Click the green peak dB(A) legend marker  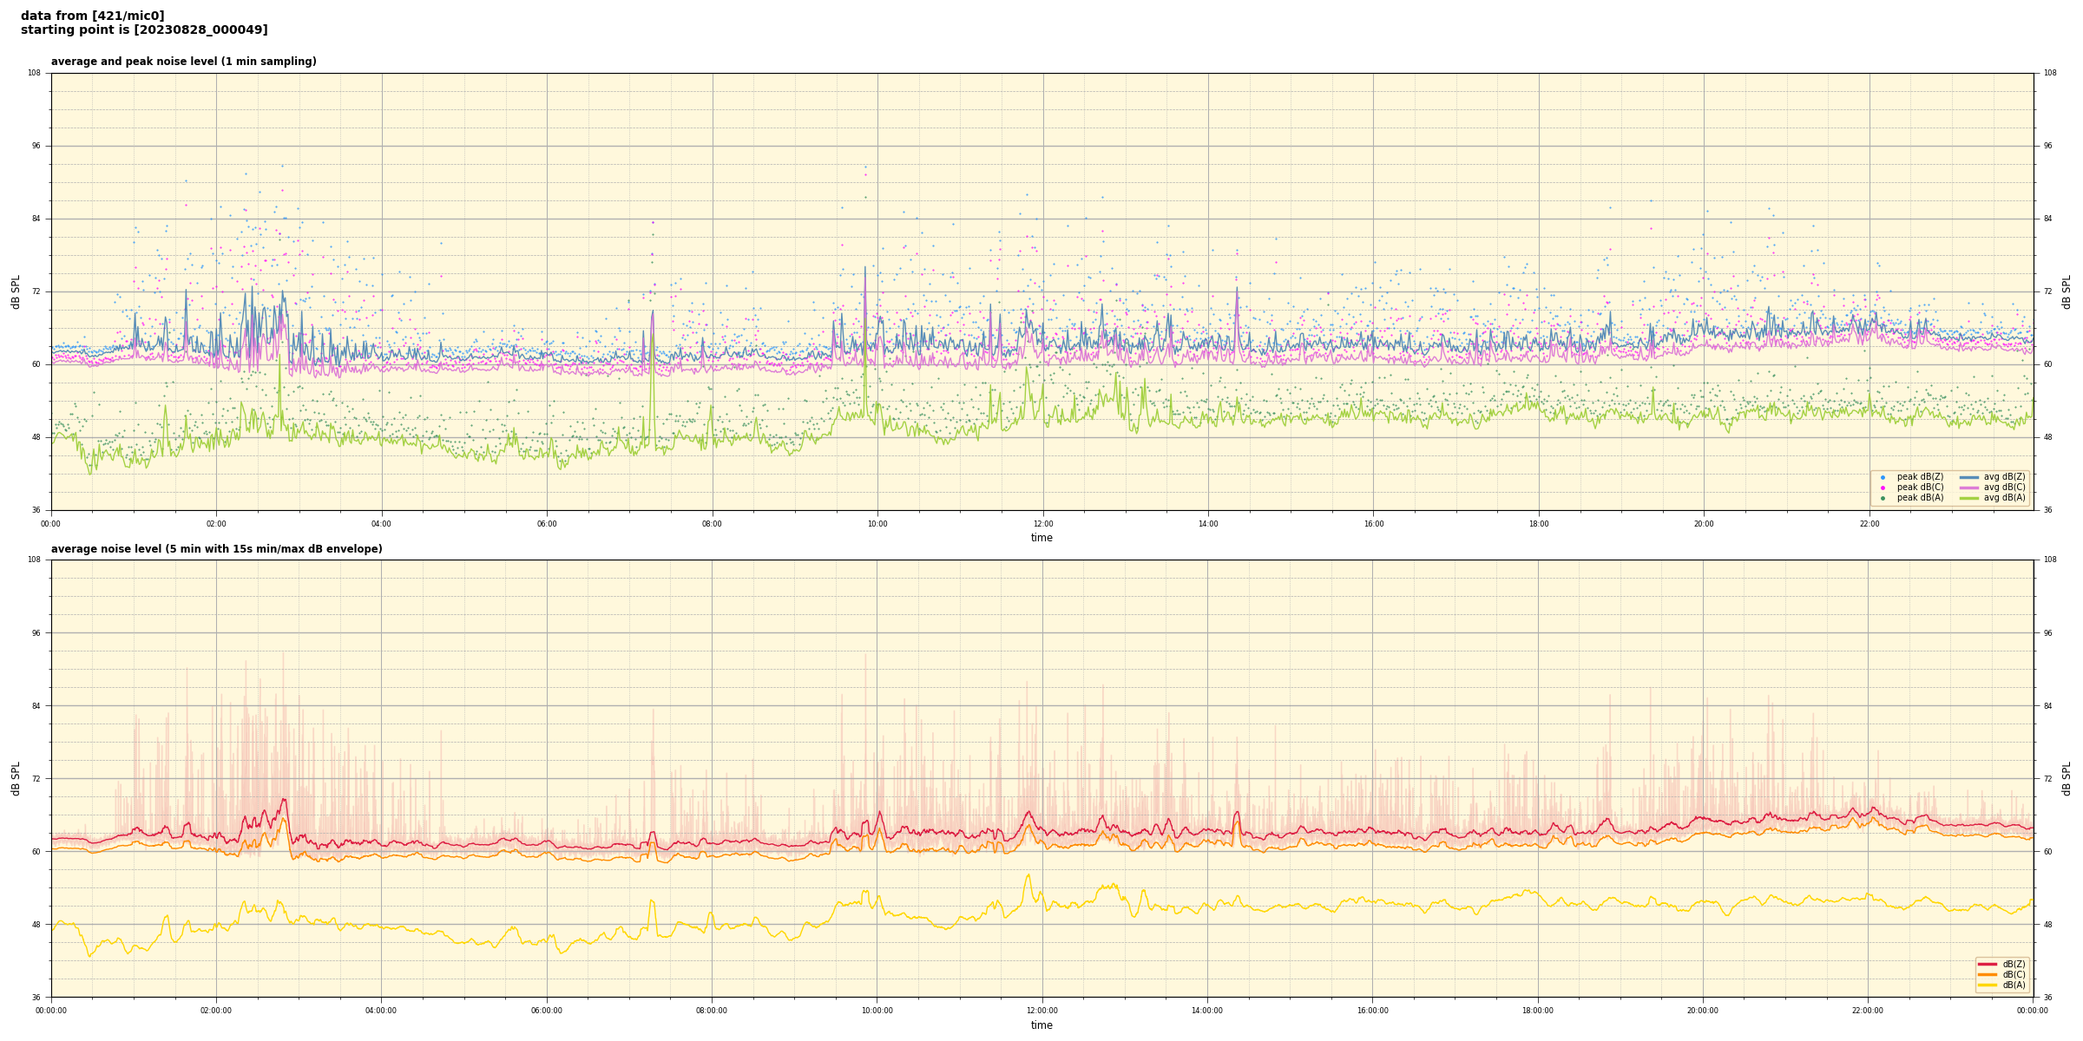pos(1883,498)
